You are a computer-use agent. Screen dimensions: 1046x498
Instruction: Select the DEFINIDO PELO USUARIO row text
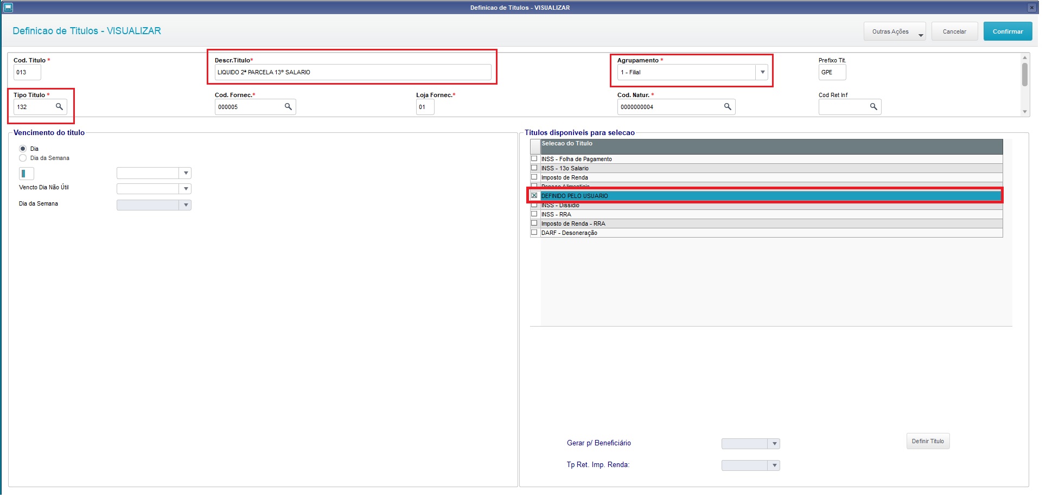point(575,196)
